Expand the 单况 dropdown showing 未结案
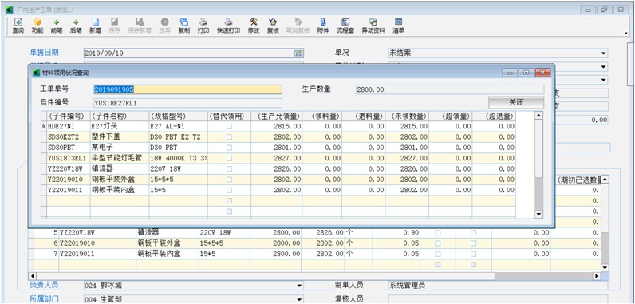635x304 pixels. click(x=603, y=53)
